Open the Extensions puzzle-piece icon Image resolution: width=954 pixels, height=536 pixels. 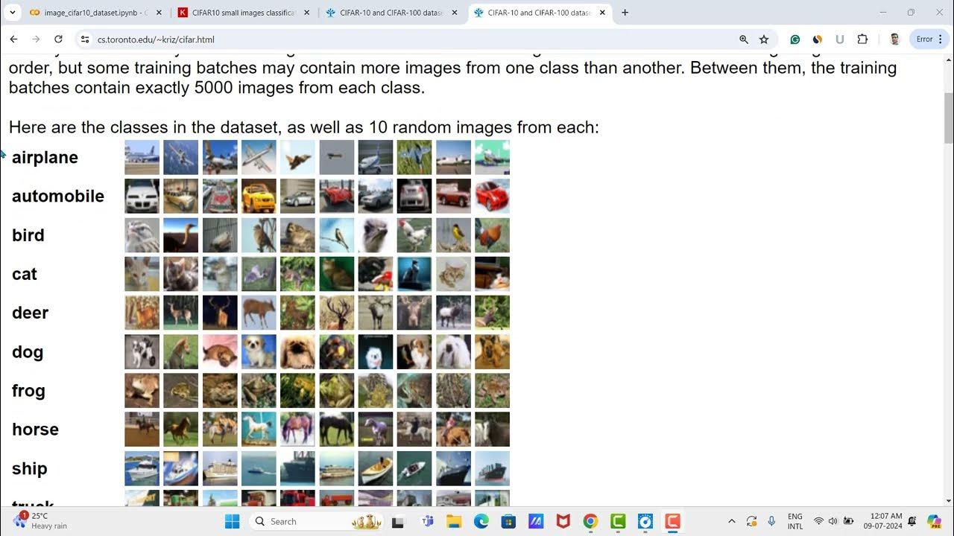coord(862,39)
